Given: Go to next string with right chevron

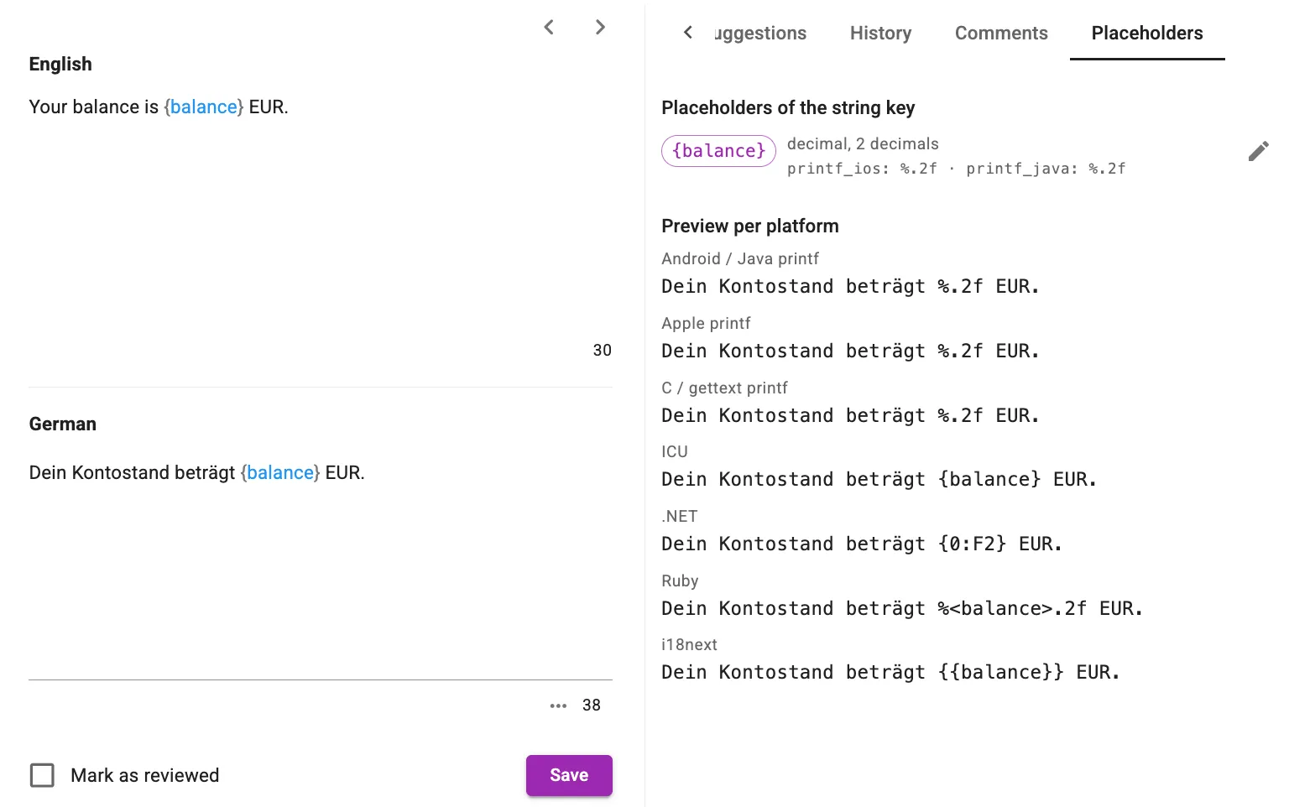Looking at the screenshot, I should tap(600, 27).
